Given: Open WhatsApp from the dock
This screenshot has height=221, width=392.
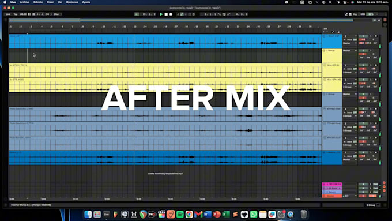Looking at the screenshot, I should 254,214.
